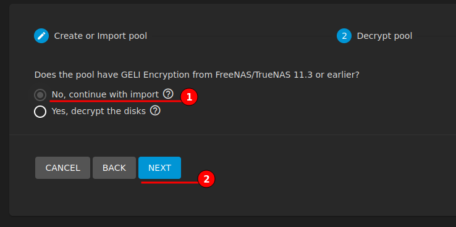Click the 'Yes, decrypt the disks' label text
Screen dimensions: 456x227
tap(99, 111)
